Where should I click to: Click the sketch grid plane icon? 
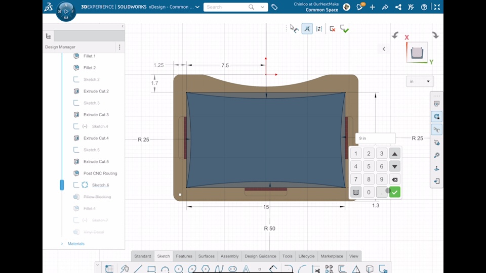click(109, 268)
